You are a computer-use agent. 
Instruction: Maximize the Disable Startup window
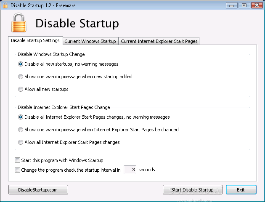(x=244, y=5)
